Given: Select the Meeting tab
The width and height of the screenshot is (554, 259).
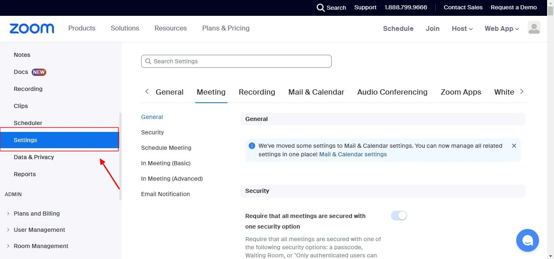Looking at the screenshot, I should tap(211, 92).
